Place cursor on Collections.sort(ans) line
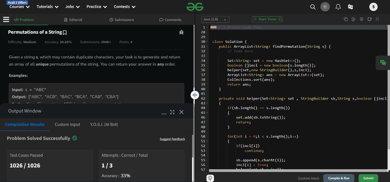Screen dimensions: 390x182 point(251,80)
